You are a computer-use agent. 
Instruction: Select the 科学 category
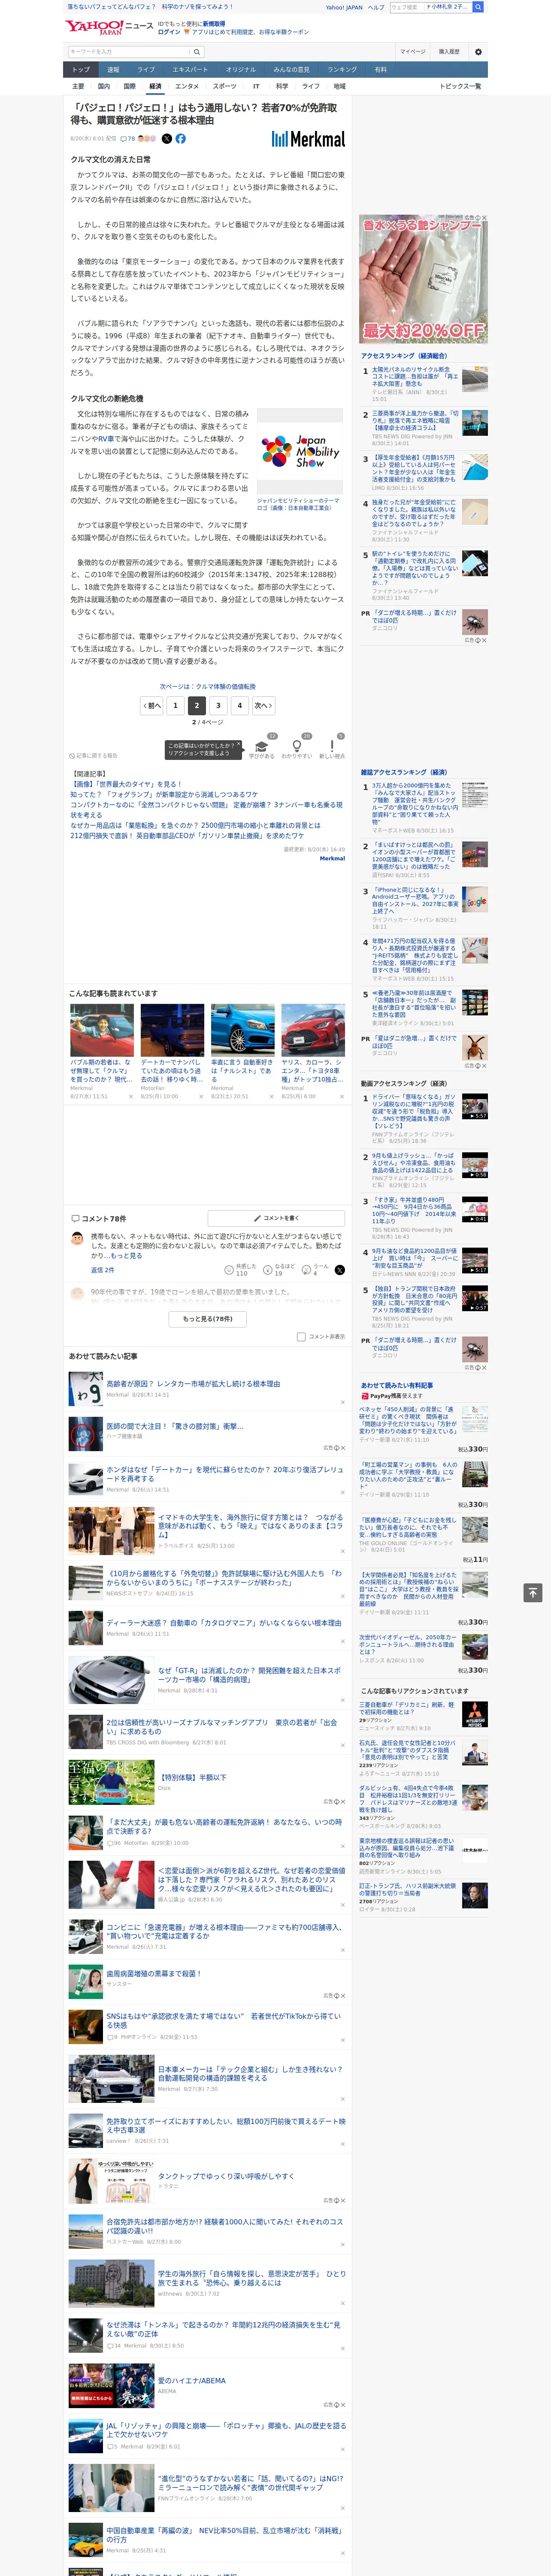[x=282, y=86]
